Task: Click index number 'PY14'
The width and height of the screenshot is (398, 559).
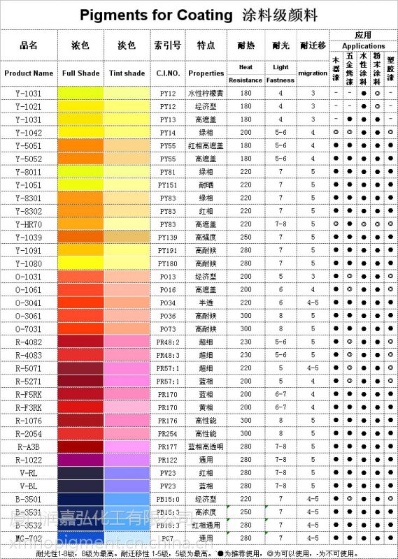Action: 168,133
